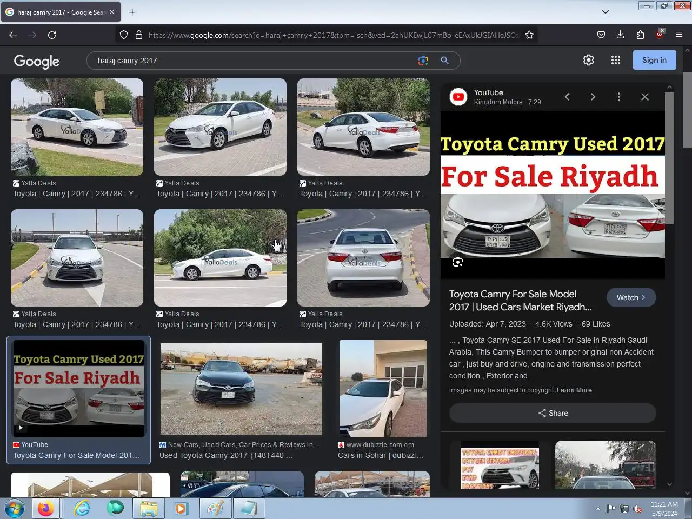
Task: Open the Windows Start menu
Action: 15,509
